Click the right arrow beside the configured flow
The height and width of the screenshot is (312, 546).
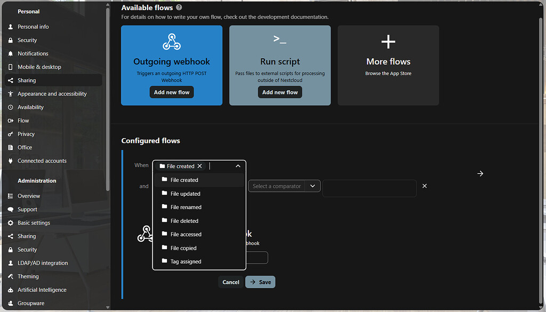tap(480, 173)
